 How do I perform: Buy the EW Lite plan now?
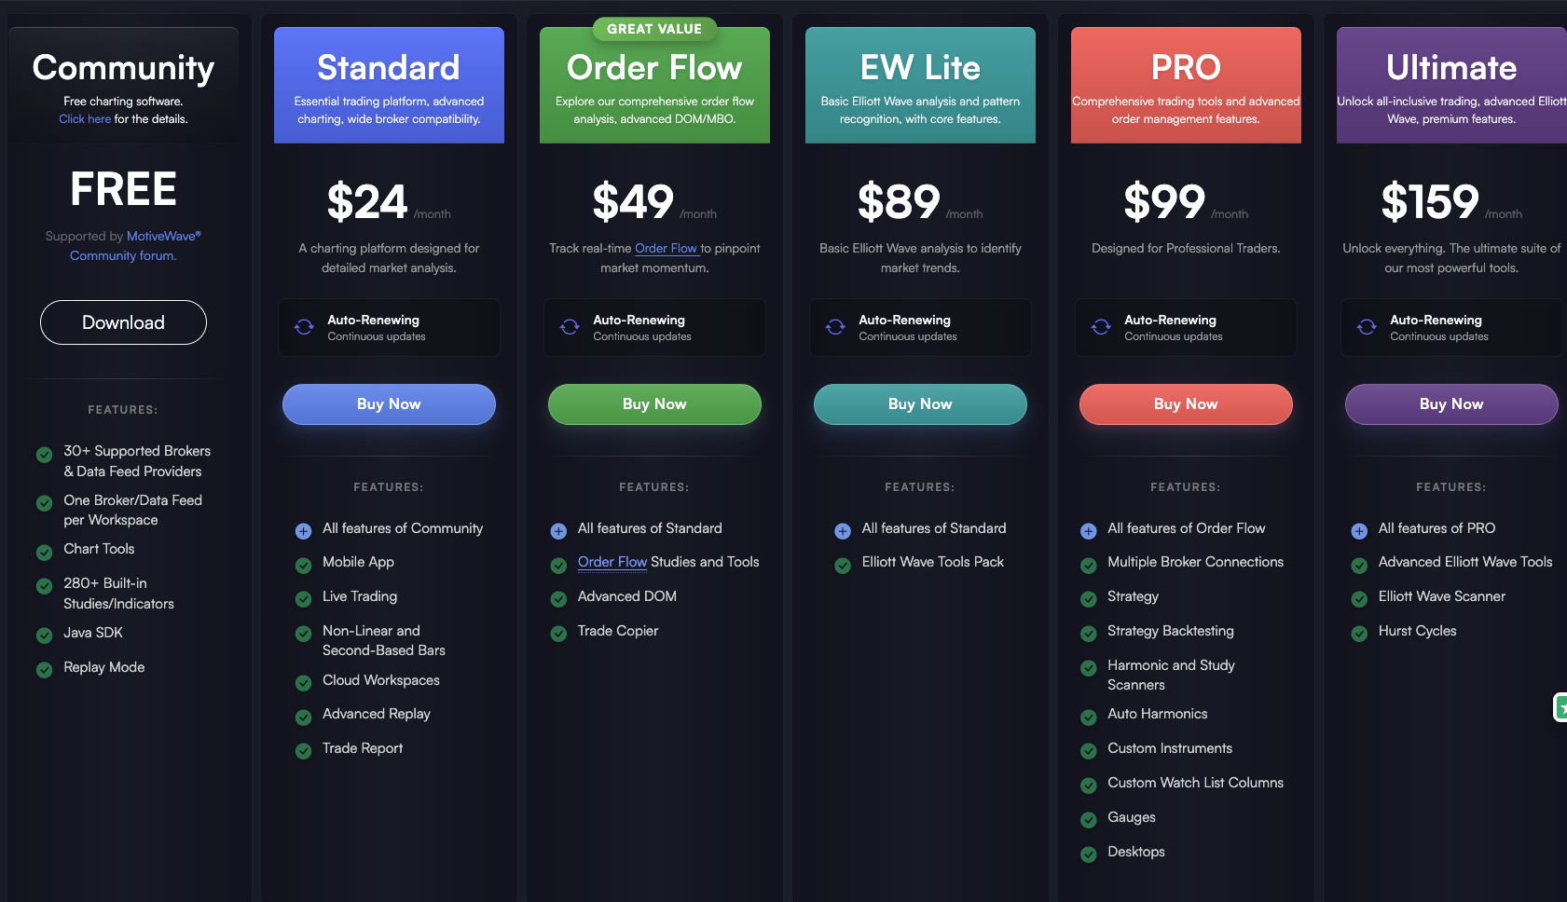coord(920,404)
